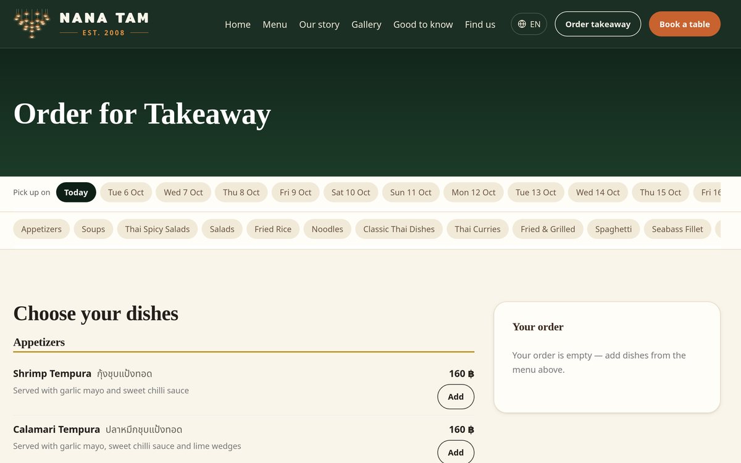Open the Seabass Fillet category
741x463 pixels.
click(x=677, y=229)
